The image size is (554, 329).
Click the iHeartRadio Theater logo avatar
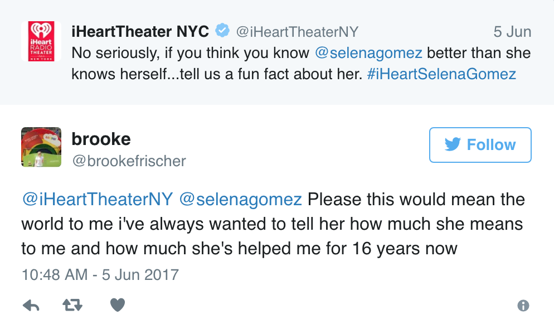38,41
